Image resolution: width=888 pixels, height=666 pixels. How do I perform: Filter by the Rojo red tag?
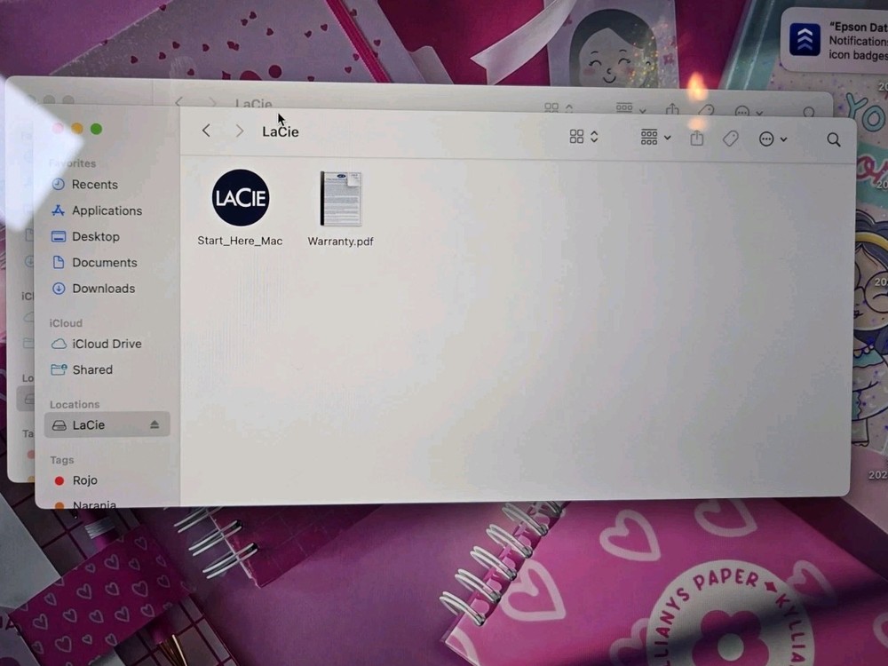(x=107, y=480)
